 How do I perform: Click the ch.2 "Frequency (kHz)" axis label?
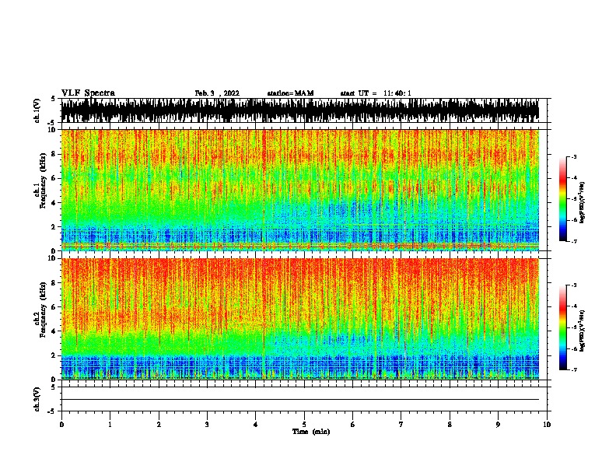43,310
